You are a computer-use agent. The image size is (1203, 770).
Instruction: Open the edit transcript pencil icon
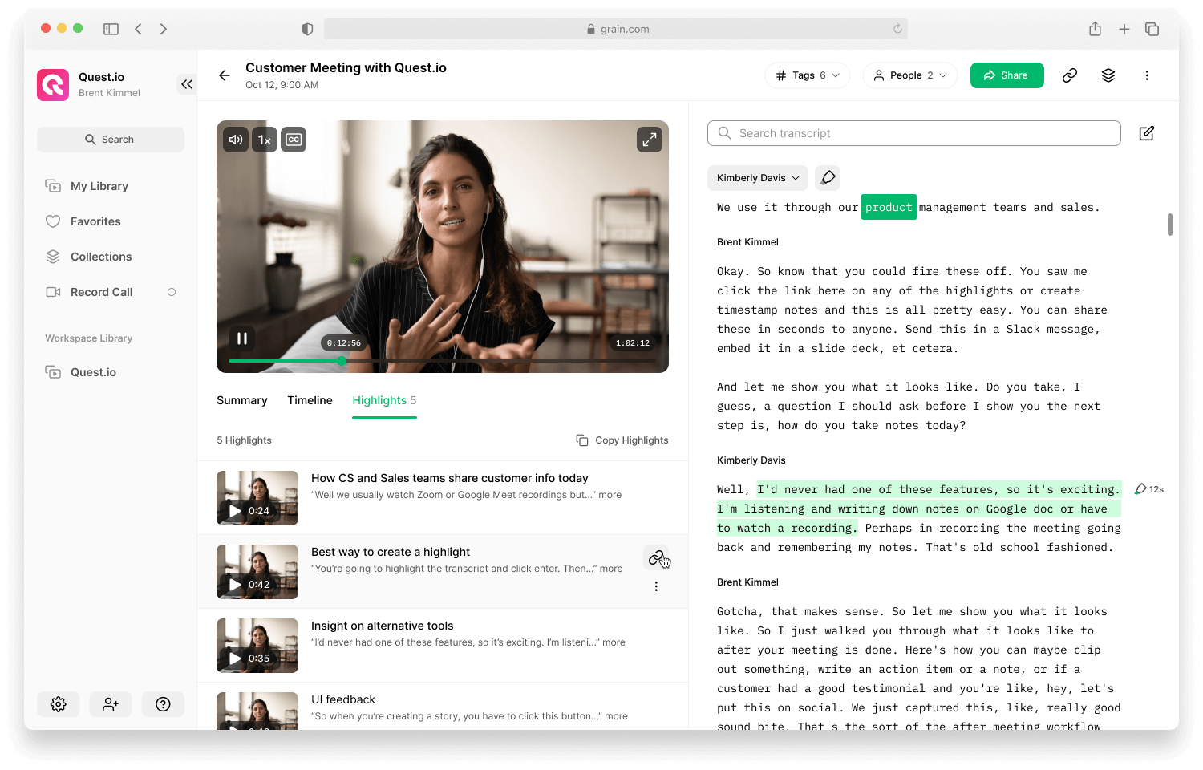pyautogui.click(x=1147, y=133)
